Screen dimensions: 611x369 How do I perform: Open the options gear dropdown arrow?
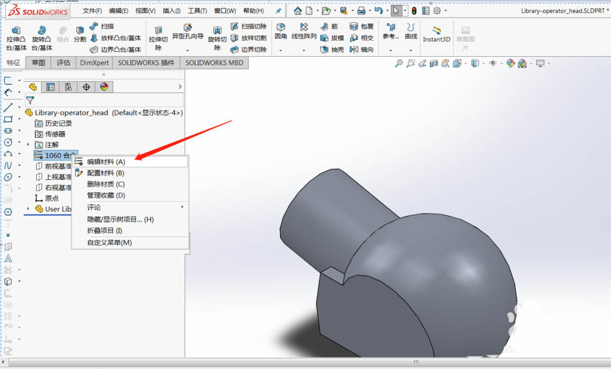(x=446, y=11)
